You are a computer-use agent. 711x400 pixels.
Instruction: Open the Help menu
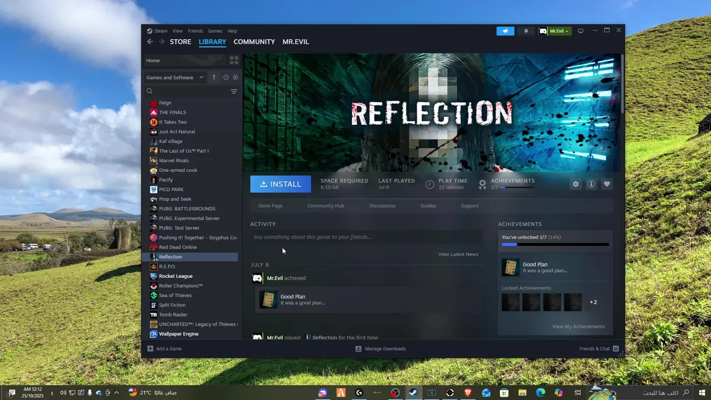[x=232, y=31]
